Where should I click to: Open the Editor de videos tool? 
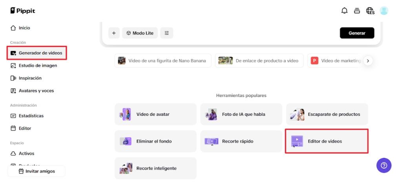[327, 141]
